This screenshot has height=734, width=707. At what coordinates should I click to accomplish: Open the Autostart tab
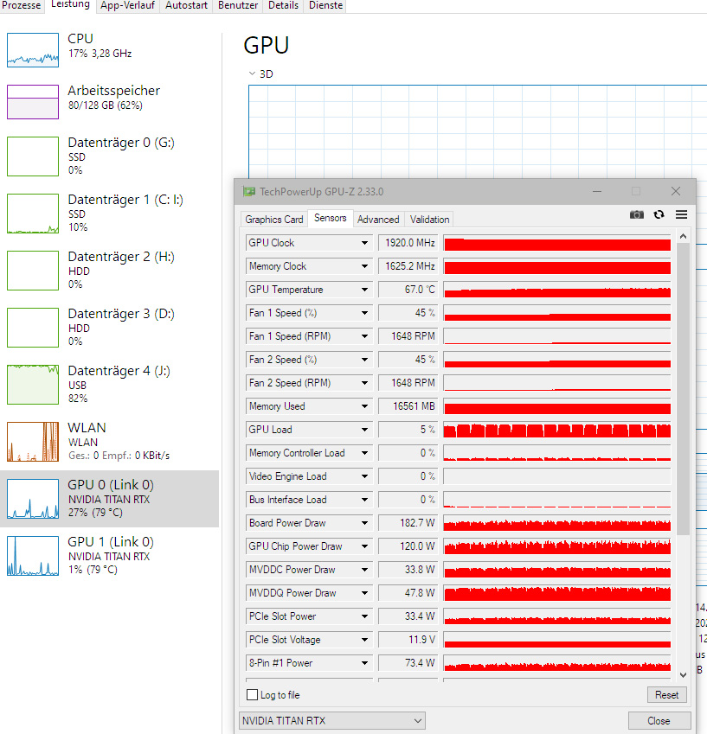(x=186, y=5)
